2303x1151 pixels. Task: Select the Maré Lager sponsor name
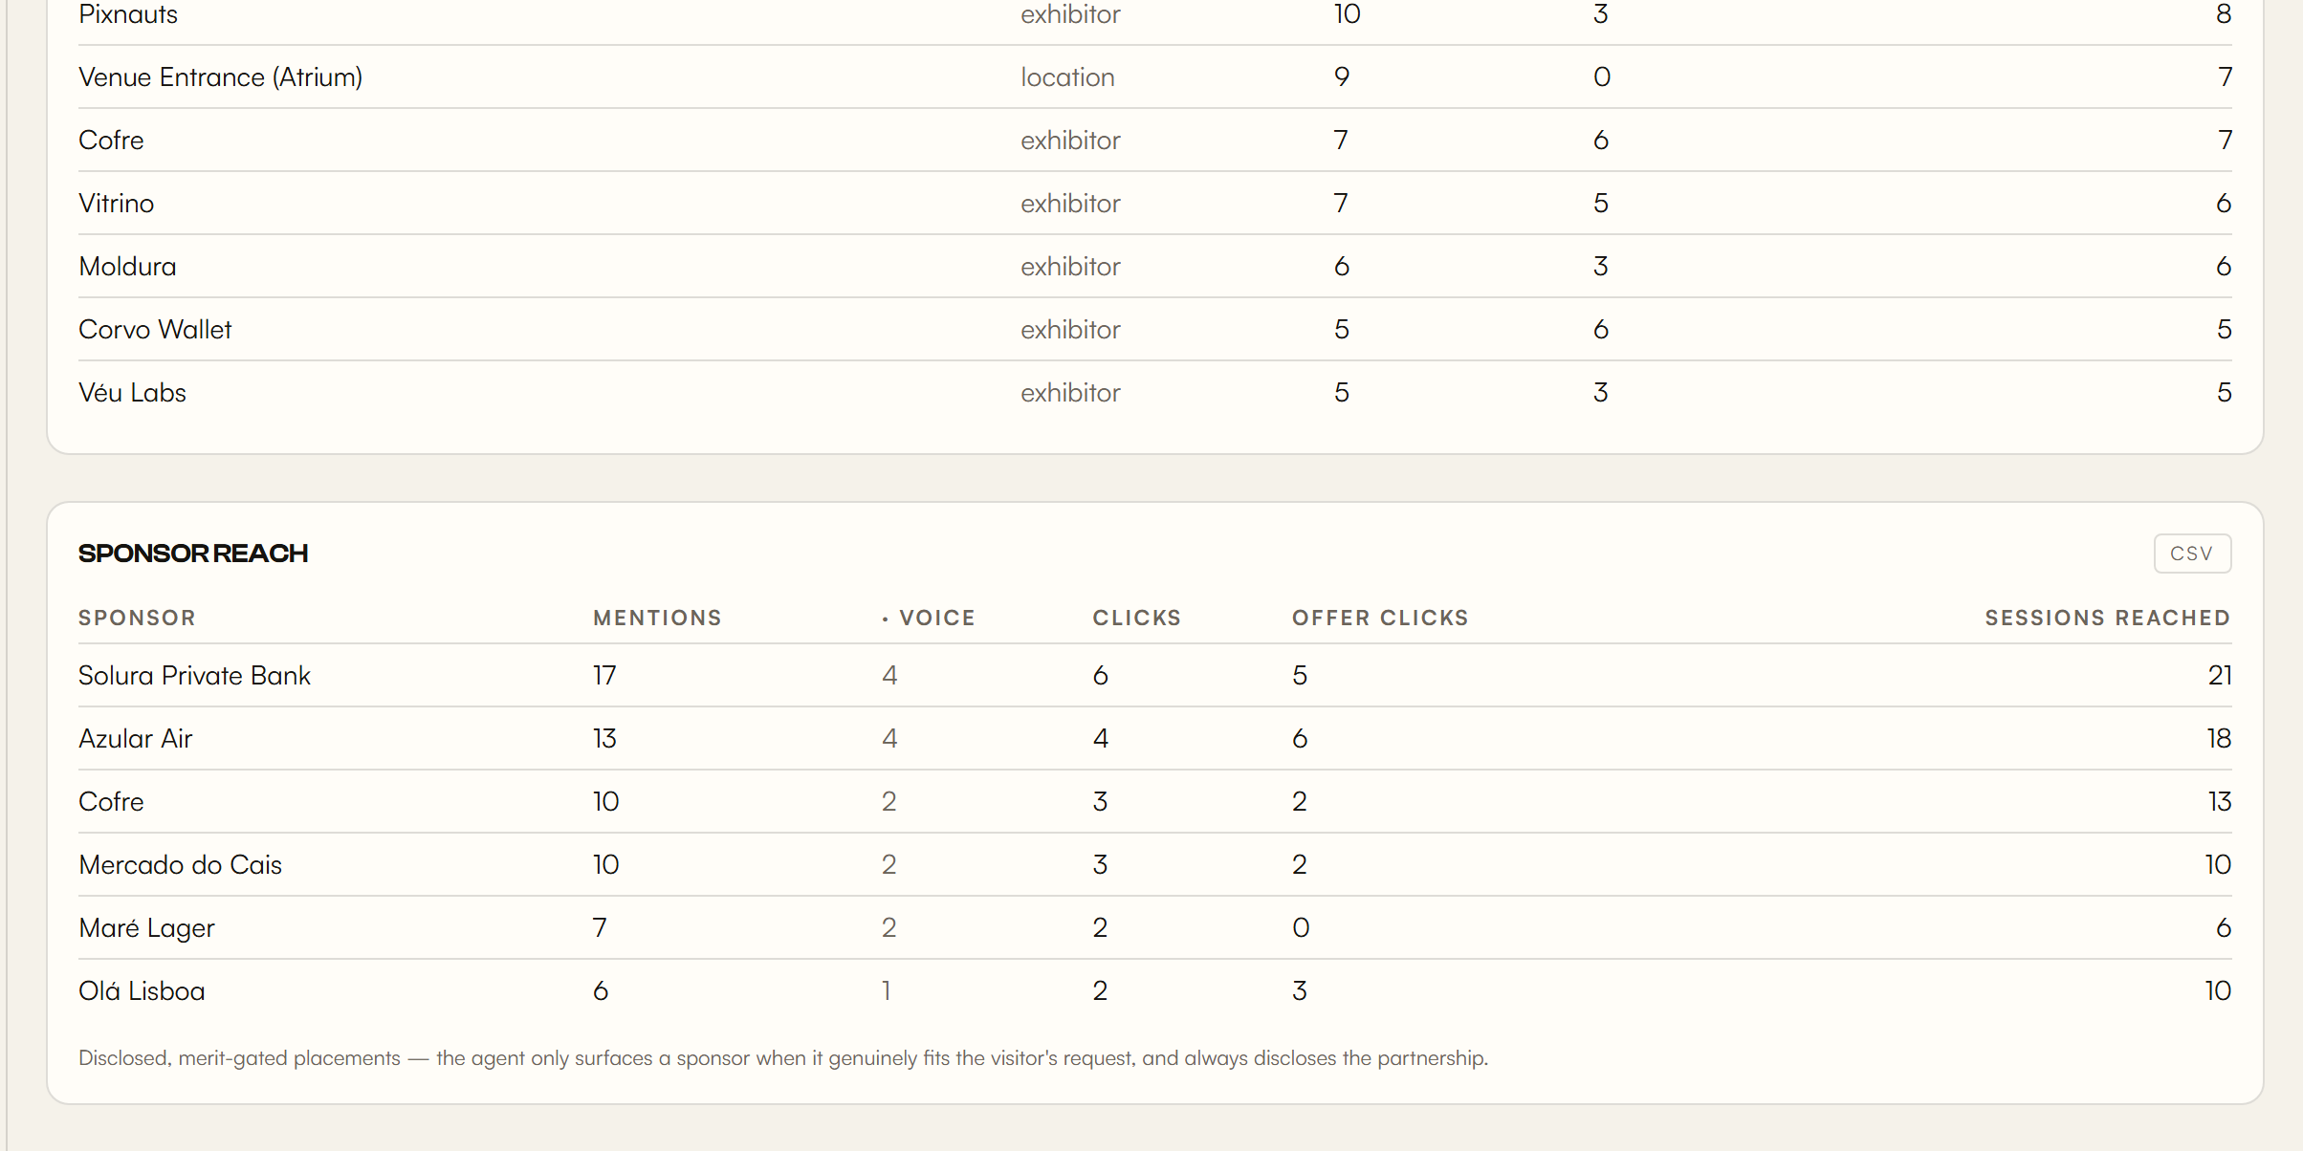click(146, 928)
